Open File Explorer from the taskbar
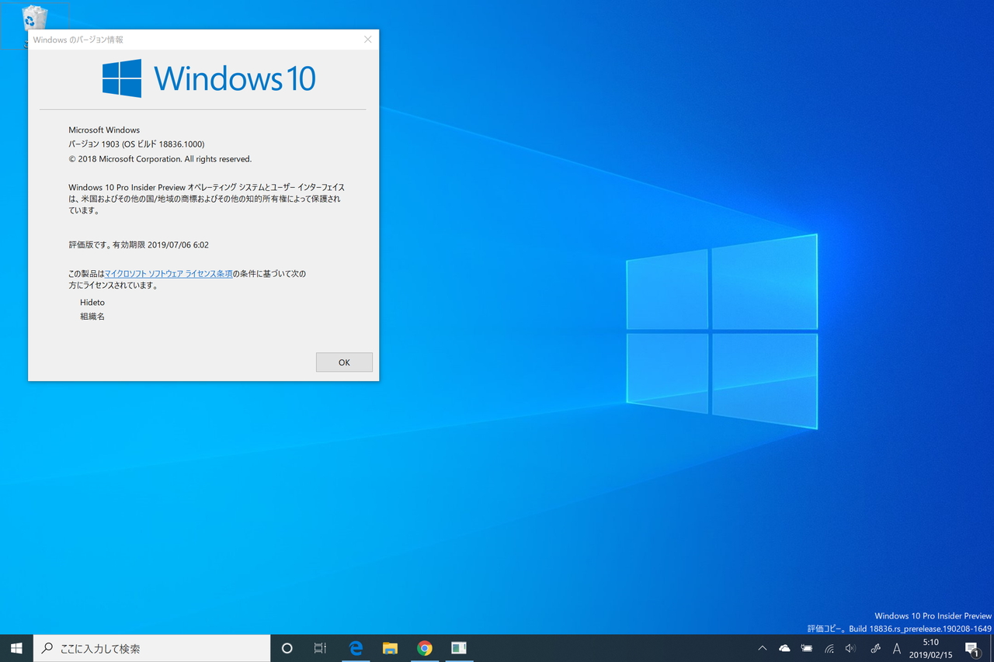 (x=390, y=648)
